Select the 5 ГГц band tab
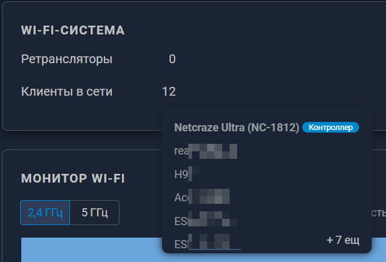This screenshot has height=262, width=386. point(94,213)
